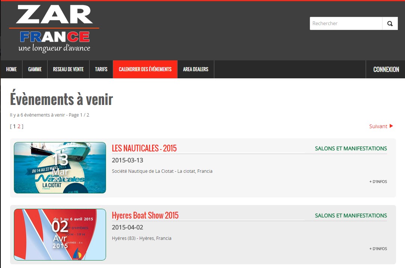Open the Tarifs menu item

click(101, 69)
